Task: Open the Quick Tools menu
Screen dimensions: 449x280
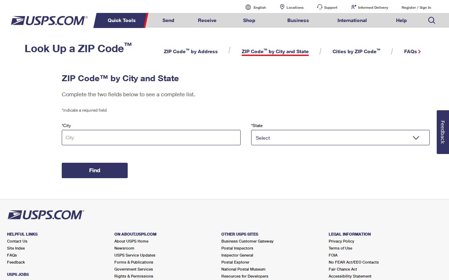Action: coord(121,20)
